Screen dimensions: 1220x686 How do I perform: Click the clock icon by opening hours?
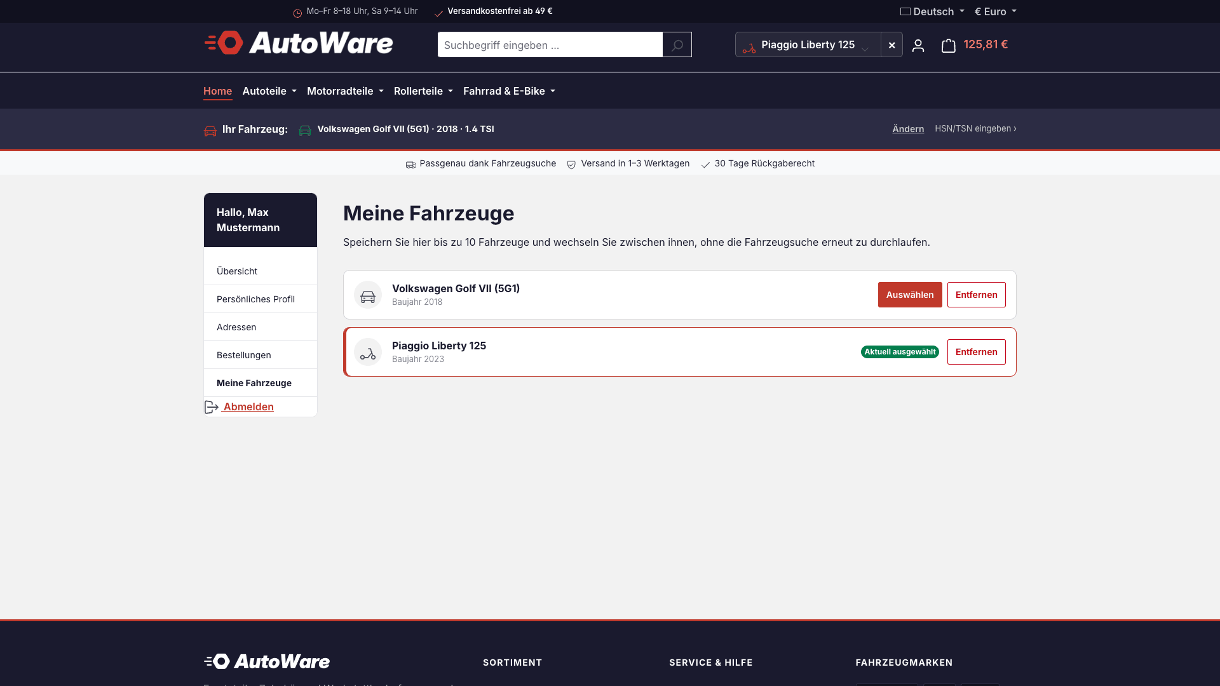click(297, 13)
